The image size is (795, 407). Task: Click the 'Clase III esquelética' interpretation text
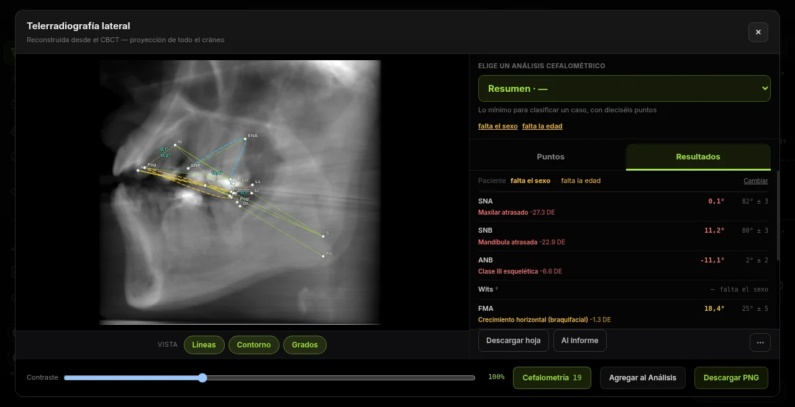pyautogui.click(x=508, y=272)
